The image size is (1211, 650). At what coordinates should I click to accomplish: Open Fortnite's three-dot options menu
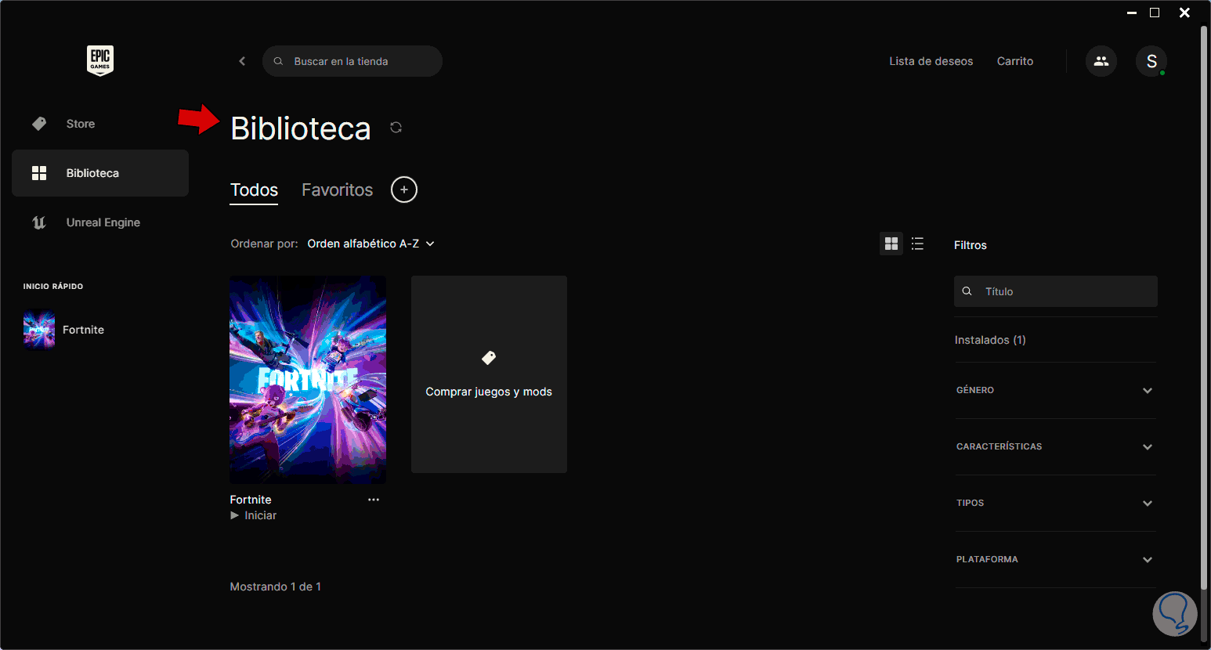[x=374, y=500]
